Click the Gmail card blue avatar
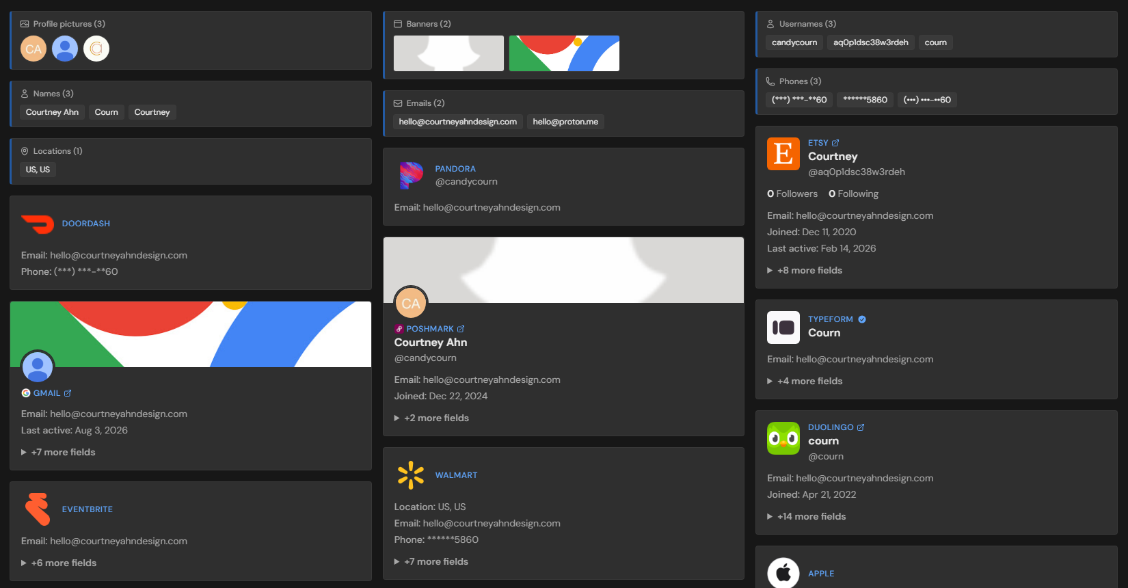This screenshot has height=588, width=1128. tap(38, 367)
